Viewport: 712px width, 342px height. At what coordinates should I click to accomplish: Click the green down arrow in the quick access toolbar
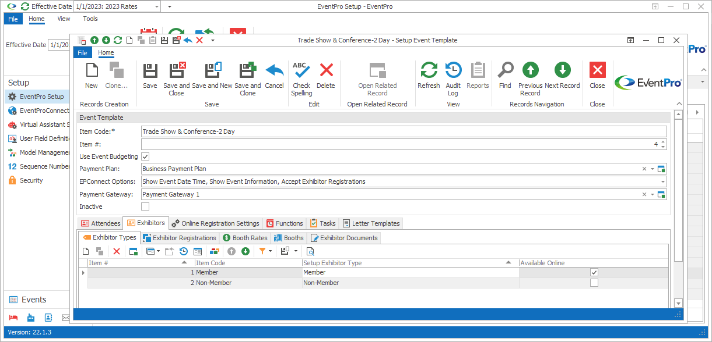pyautogui.click(x=106, y=40)
